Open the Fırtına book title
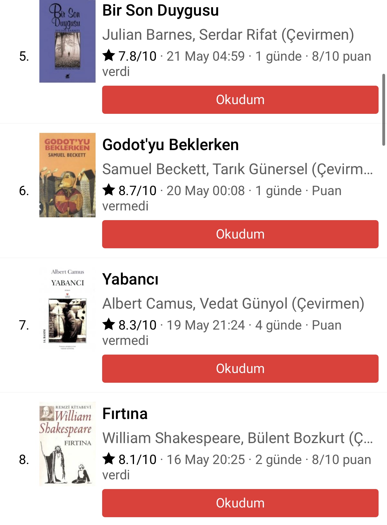Screen dimensions: 387x525 pos(125,414)
